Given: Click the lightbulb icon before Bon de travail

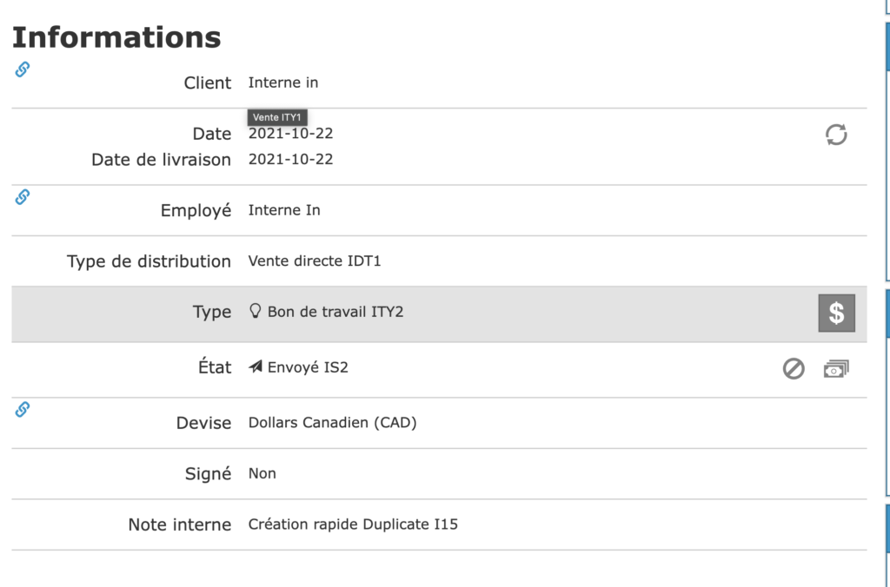Looking at the screenshot, I should [x=256, y=311].
